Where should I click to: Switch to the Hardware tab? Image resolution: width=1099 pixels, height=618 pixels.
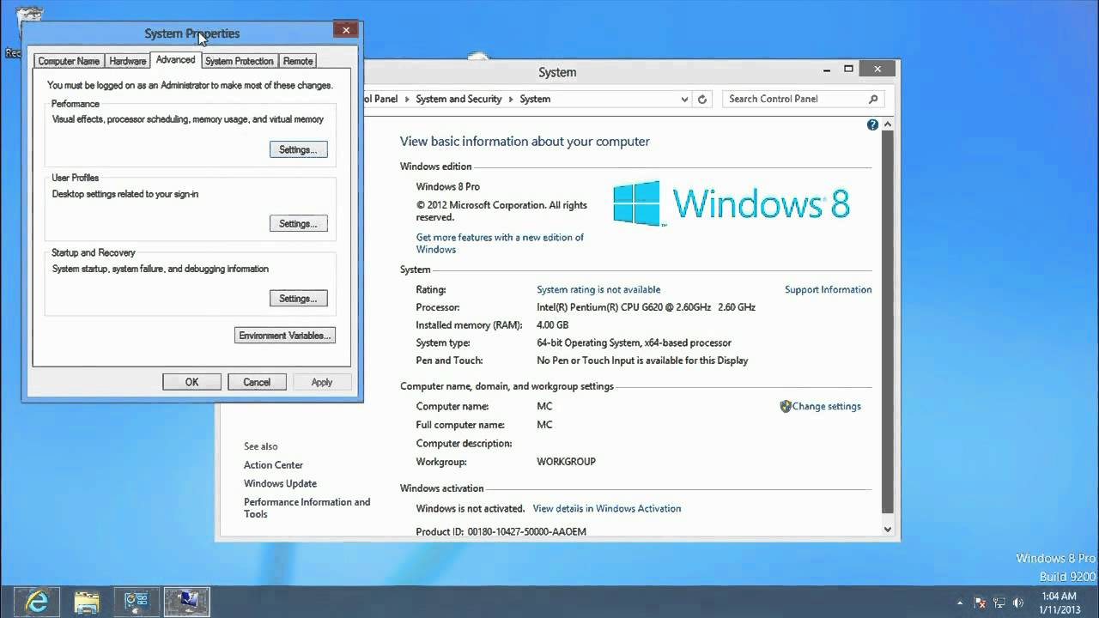point(128,61)
